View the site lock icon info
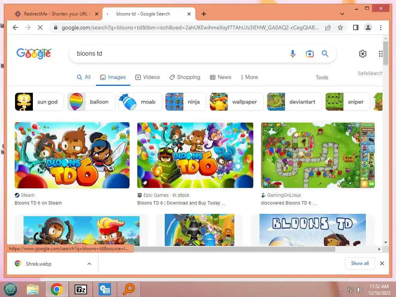 56,27
